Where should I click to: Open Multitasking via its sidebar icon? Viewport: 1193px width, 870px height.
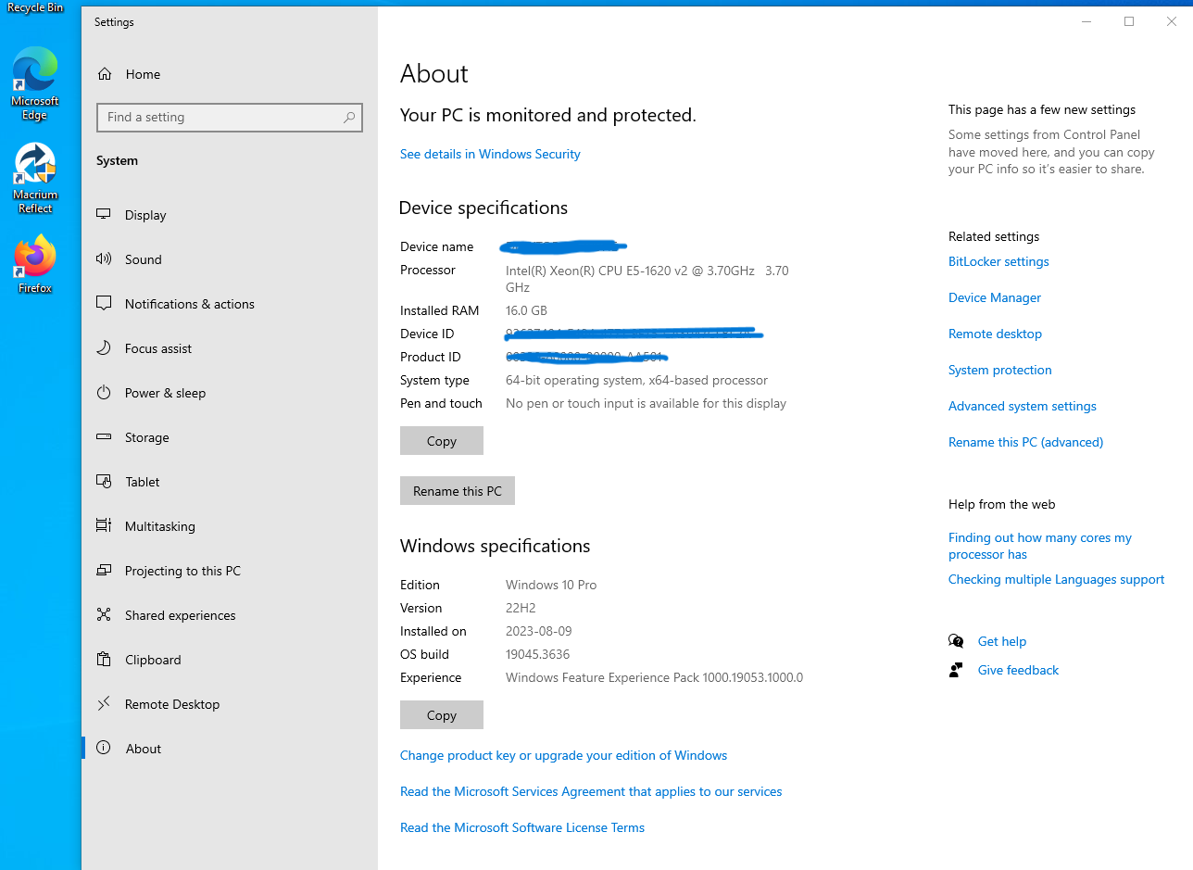[104, 525]
